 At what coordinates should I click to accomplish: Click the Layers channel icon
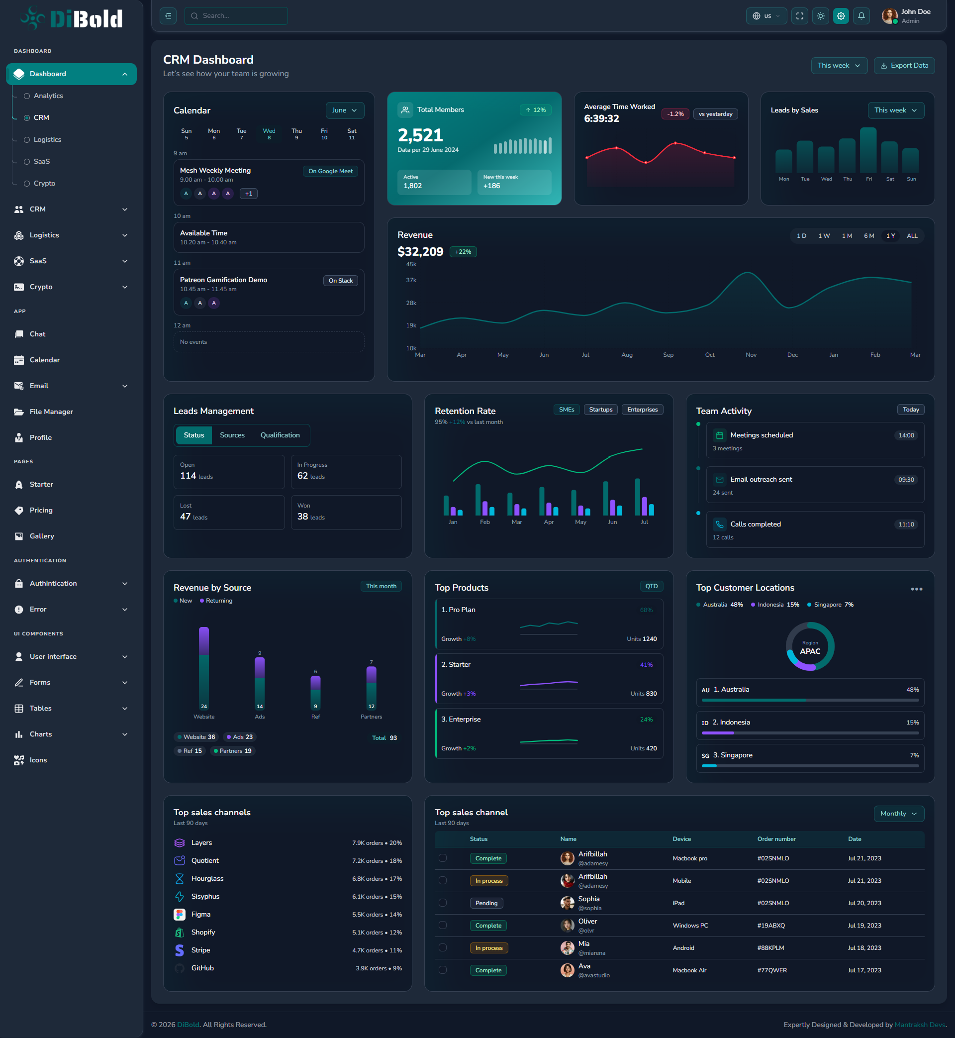180,842
